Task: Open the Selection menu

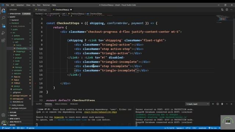Action: pyautogui.click(x=20, y=5)
